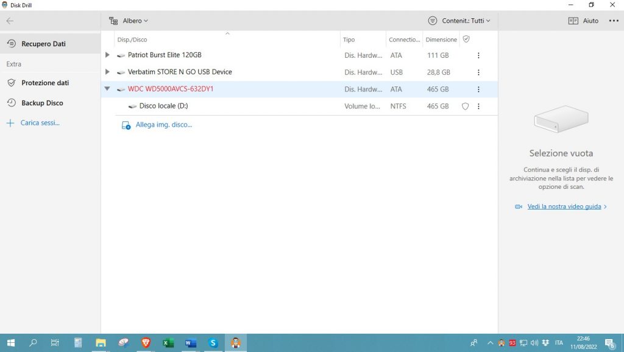
Task: Click the Brave browser taskbar icon
Action: [x=146, y=343]
